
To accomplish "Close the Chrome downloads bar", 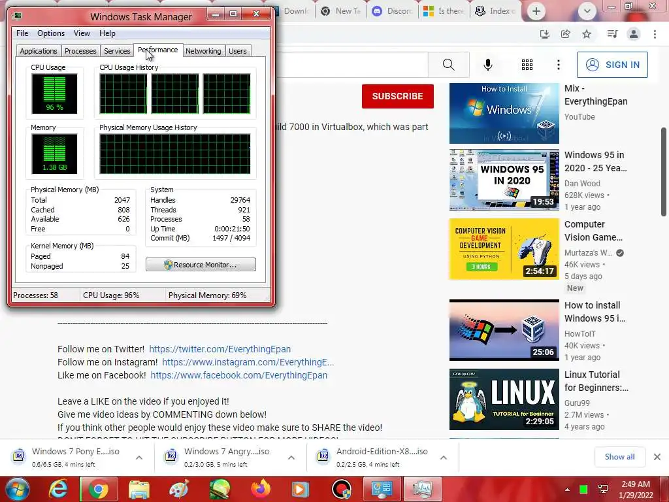I will (x=657, y=457).
